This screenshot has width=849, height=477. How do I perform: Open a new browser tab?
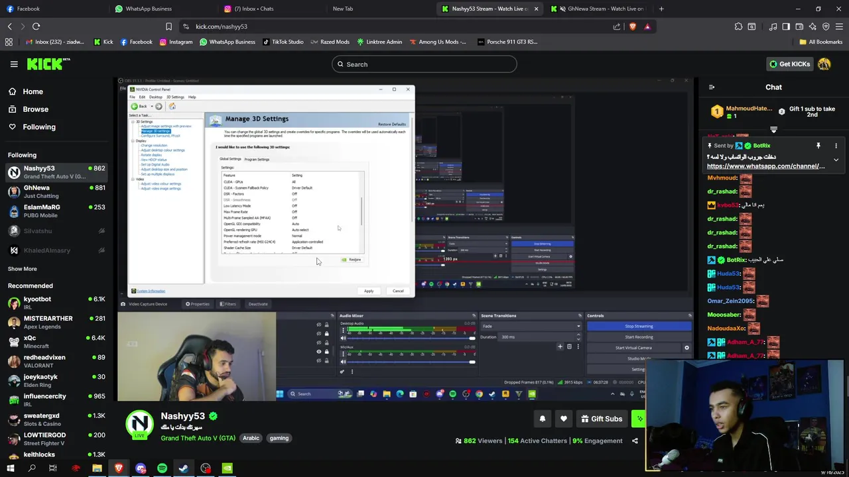pos(661,9)
